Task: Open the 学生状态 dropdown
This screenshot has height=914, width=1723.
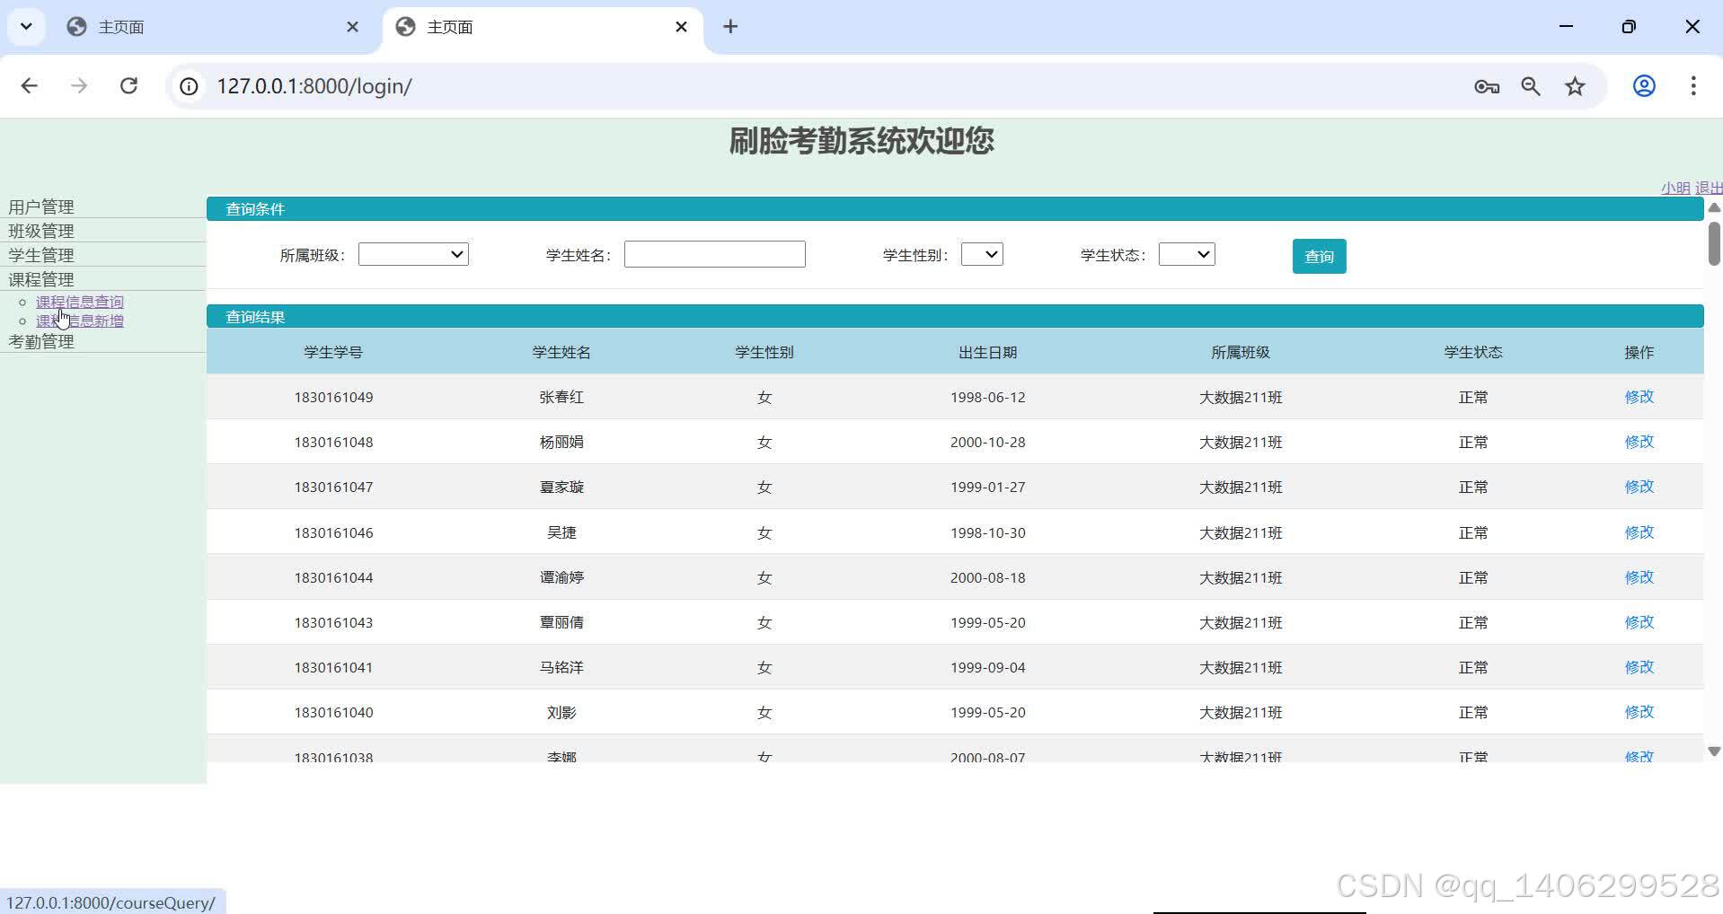Action: click(x=1187, y=255)
